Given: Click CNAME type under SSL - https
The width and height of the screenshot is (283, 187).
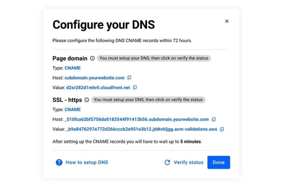Looking at the screenshot, I should pos(72,109).
